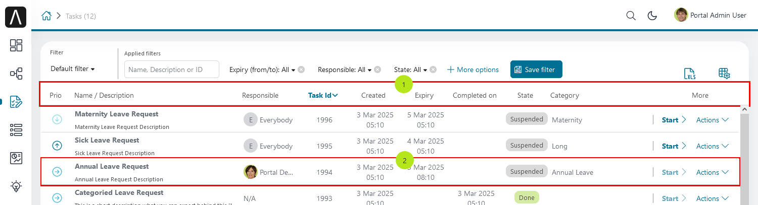
Task: Toggle dark mode moon icon
Action: click(x=652, y=16)
